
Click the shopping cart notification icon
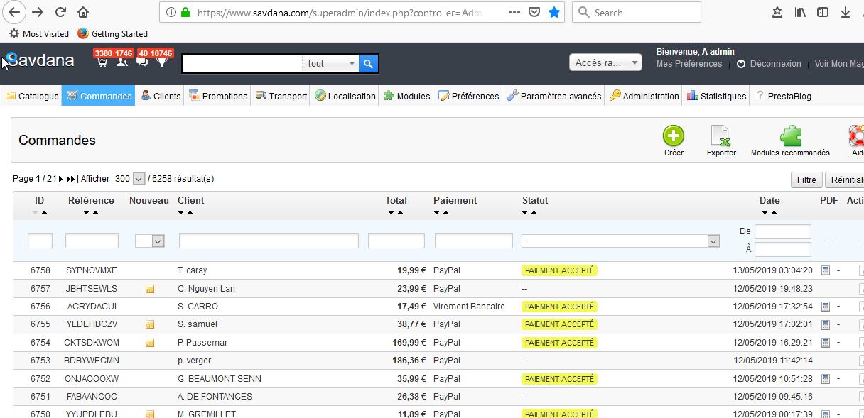(102, 62)
